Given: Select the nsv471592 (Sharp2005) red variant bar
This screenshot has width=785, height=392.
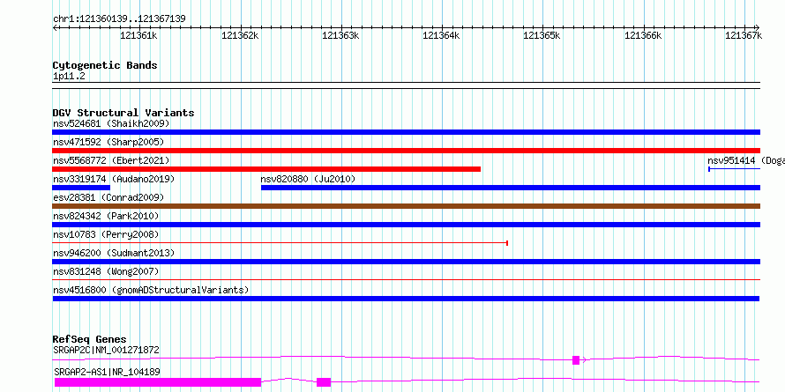Looking at the screenshot, I should 406,151.
